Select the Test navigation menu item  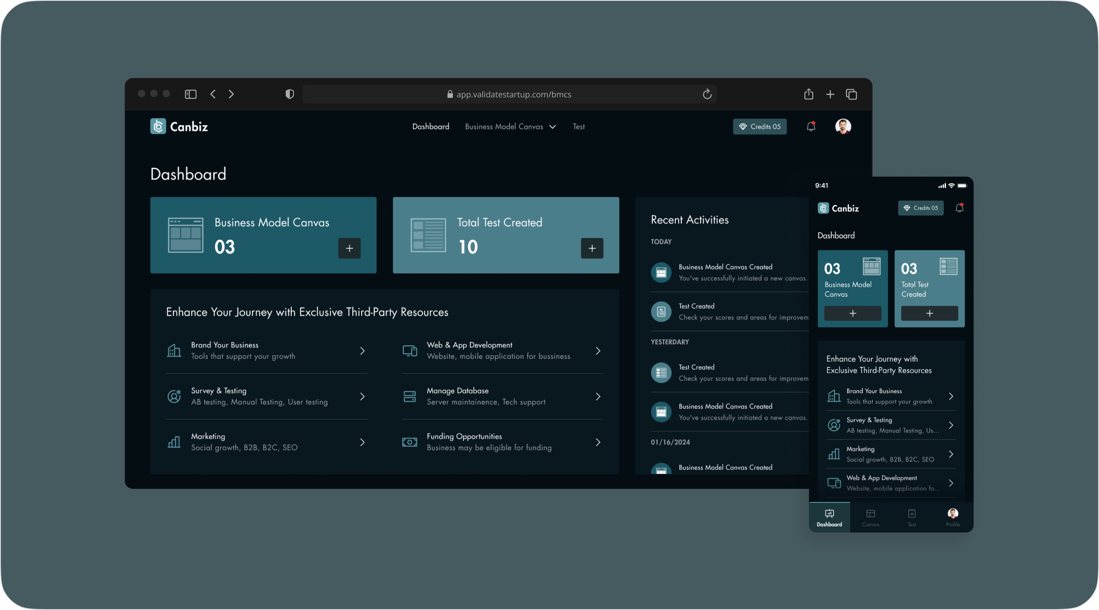[578, 127]
